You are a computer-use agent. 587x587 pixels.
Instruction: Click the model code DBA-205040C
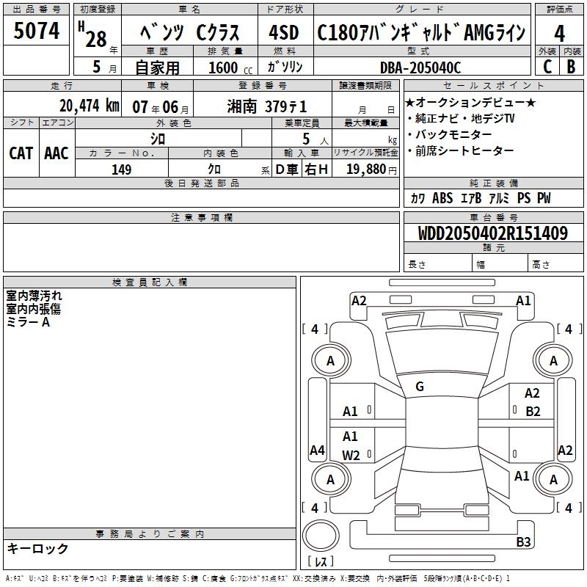click(x=420, y=68)
